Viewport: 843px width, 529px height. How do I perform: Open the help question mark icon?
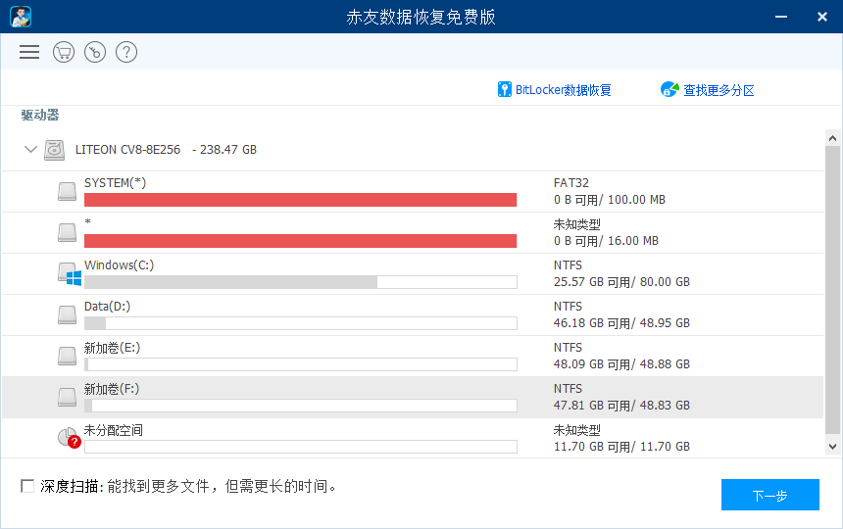126,52
